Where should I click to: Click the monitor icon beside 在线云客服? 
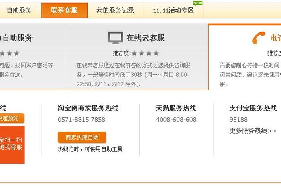[x=116, y=38]
